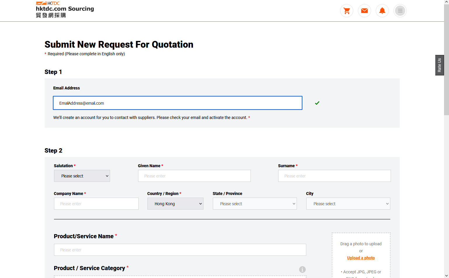Open the Country / Region dropdown

175,204
